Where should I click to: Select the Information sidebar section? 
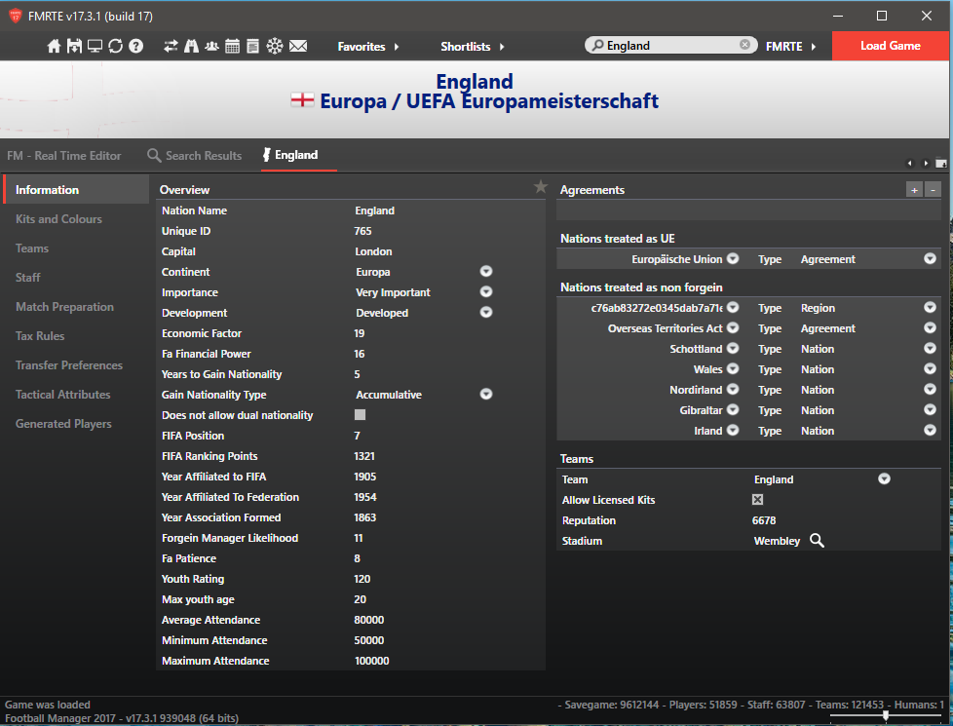click(x=76, y=190)
